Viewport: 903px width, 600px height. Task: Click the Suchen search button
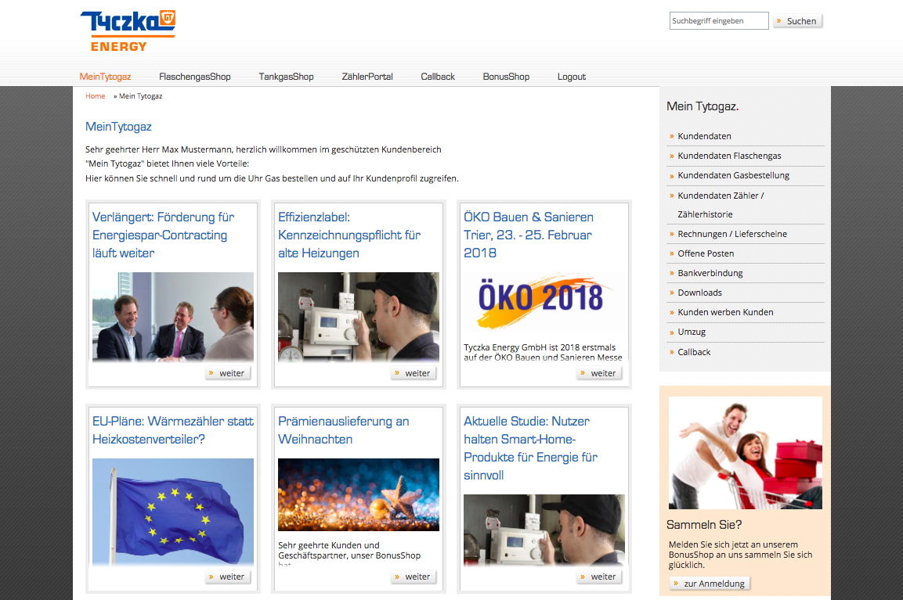point(797,21)
